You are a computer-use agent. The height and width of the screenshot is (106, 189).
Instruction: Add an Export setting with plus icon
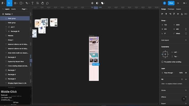coord(186,103)
